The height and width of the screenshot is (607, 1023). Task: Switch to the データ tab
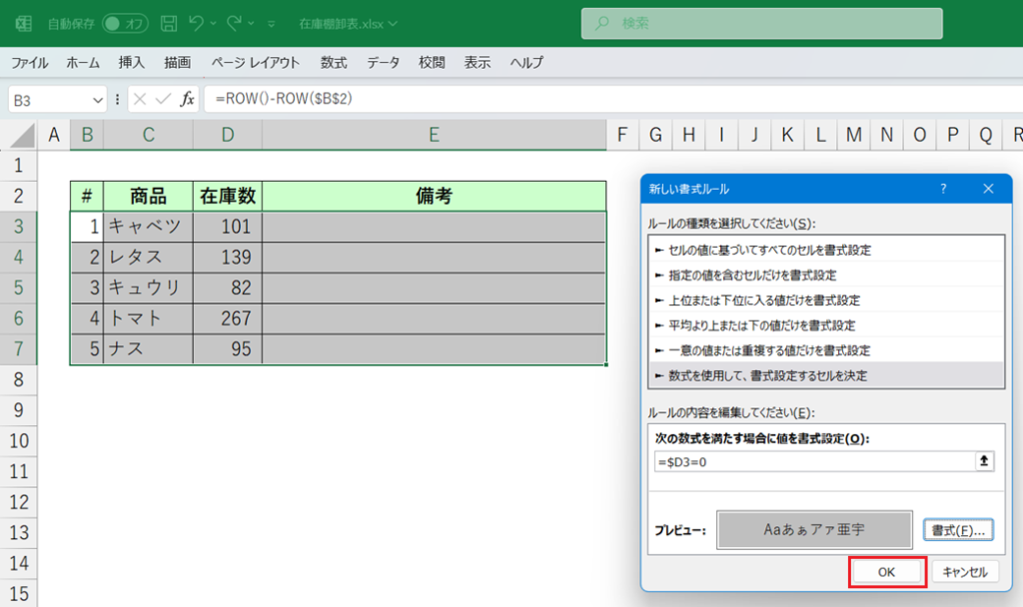coord(383,63)
